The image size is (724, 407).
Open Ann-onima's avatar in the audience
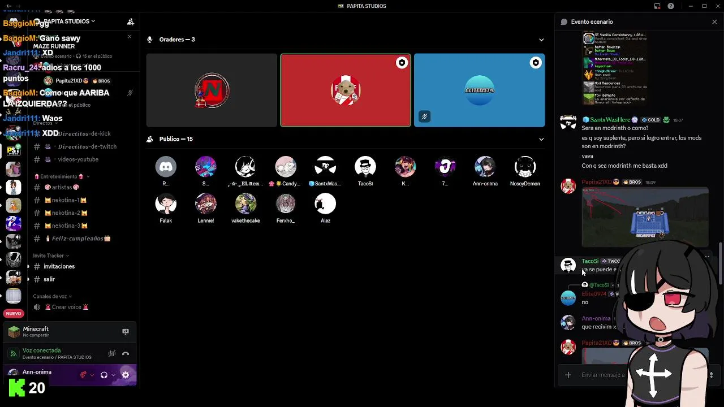[x=485, y=167]
